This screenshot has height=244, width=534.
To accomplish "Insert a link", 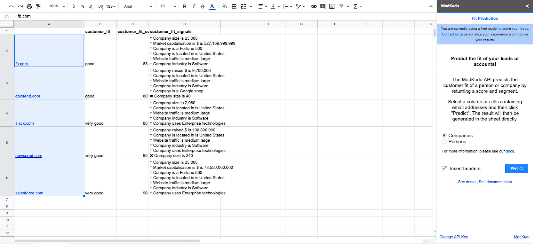I will [314, 6].
